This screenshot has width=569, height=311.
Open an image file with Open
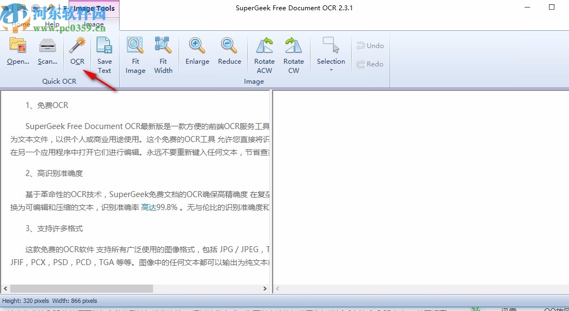pyautogui.click(x=18, y=52)
